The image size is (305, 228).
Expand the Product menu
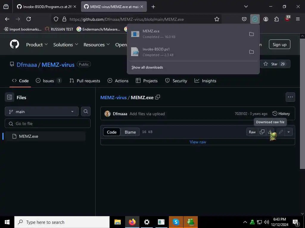tap(37, 45)
